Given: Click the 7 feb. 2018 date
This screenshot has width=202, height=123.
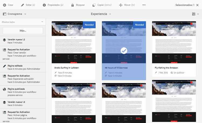Looking at the screenshot, I should click(x=163, y=73).
